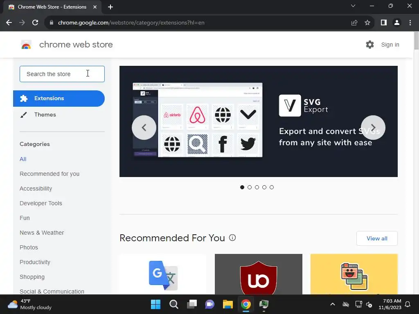Reload the current page
The height and width of the screenshot is (314, 419).
tap(35, 23)
